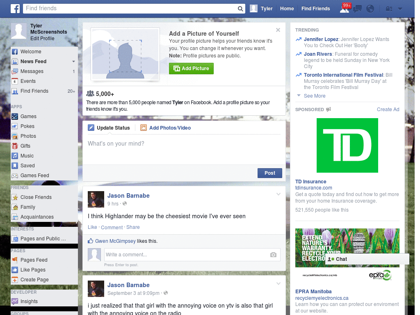This screenshot has width=420, height=315.
Task: Select Add Photos/Video tab
Action: pyautogui.click(x=166, y=128)
